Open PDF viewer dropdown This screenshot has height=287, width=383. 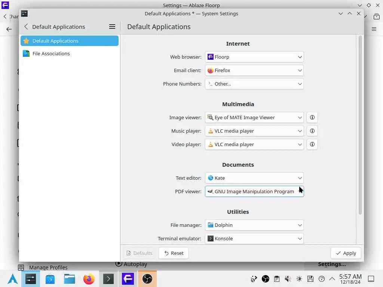(x=254, y=191)
